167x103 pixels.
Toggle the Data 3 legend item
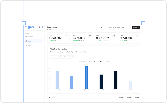click(x=91, y=62)
